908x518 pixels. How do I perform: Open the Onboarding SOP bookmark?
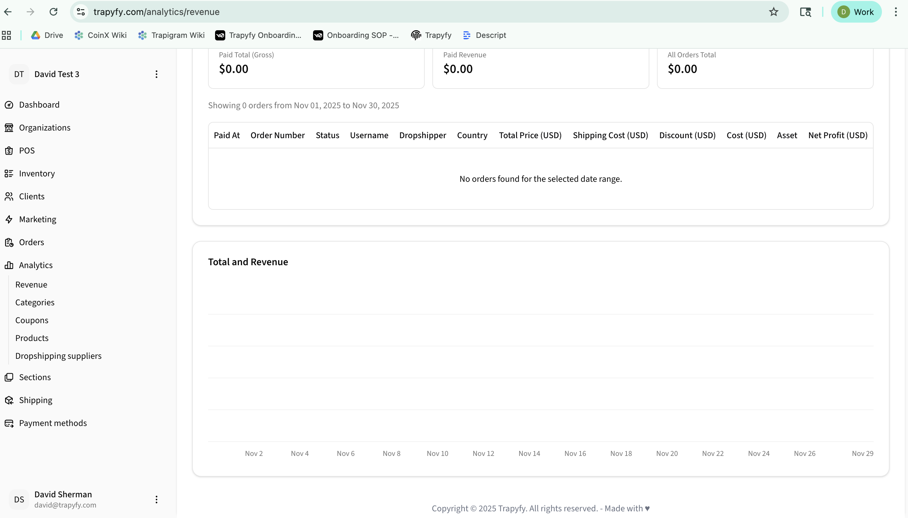(356, 35)
